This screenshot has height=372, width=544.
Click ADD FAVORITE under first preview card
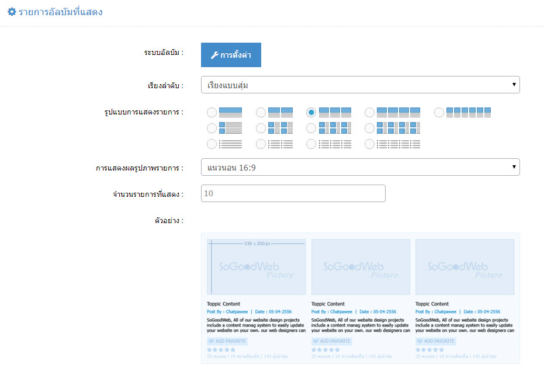click(227, 341)
